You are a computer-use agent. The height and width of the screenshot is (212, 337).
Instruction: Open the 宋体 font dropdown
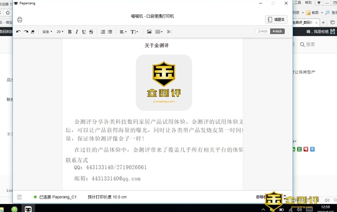tap(47, 32)
